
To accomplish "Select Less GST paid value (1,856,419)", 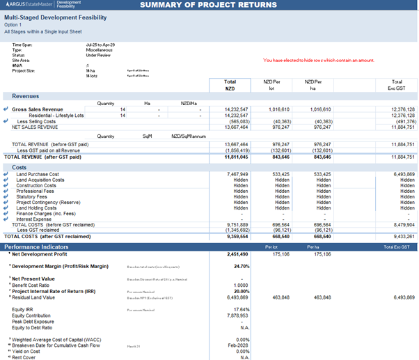I will point(237,150).
